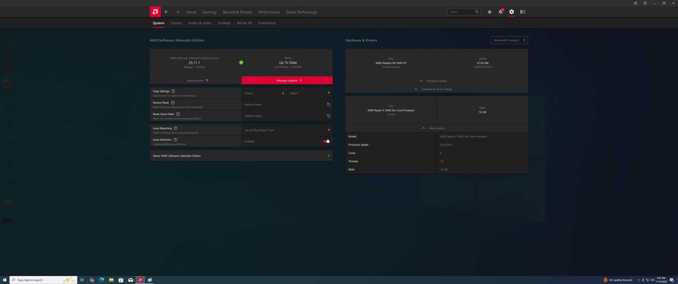
Task: Click Air quality forecast in the taskbar
Action: (x=618, y=280)
